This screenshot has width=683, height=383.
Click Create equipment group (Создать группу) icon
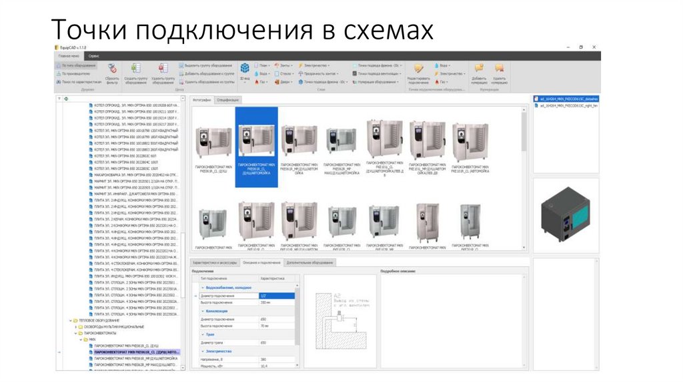tap(135, 69)
